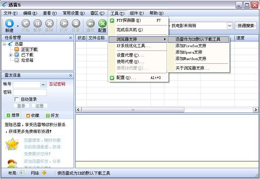Switch to the 推荐 tab

[13, 115]
